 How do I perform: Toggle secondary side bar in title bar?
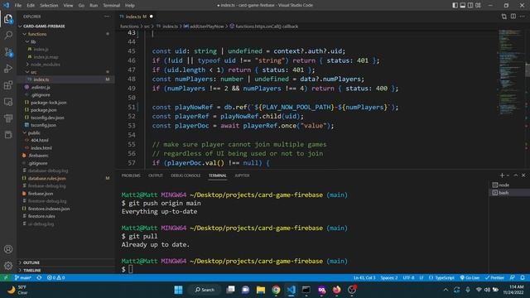(470, 5)
